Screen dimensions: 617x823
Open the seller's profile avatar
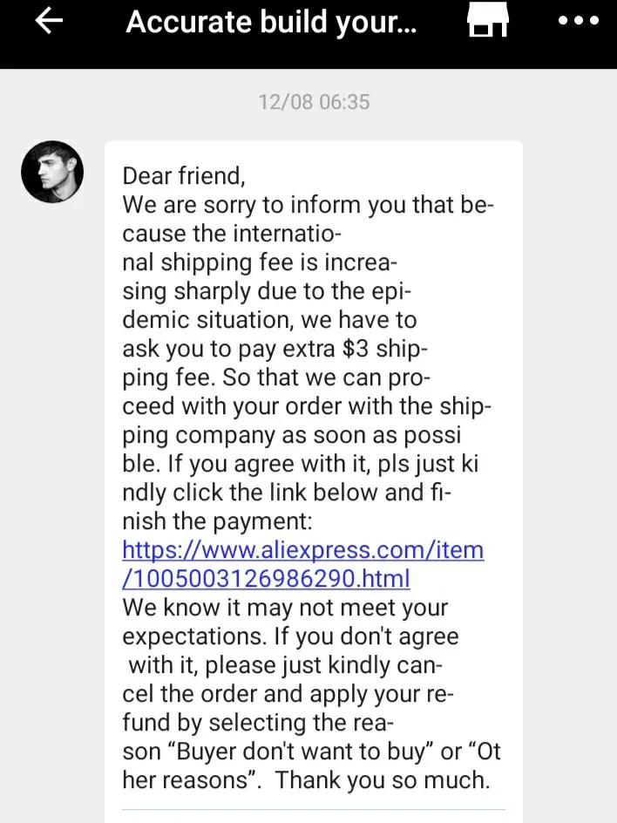point(52,172)
